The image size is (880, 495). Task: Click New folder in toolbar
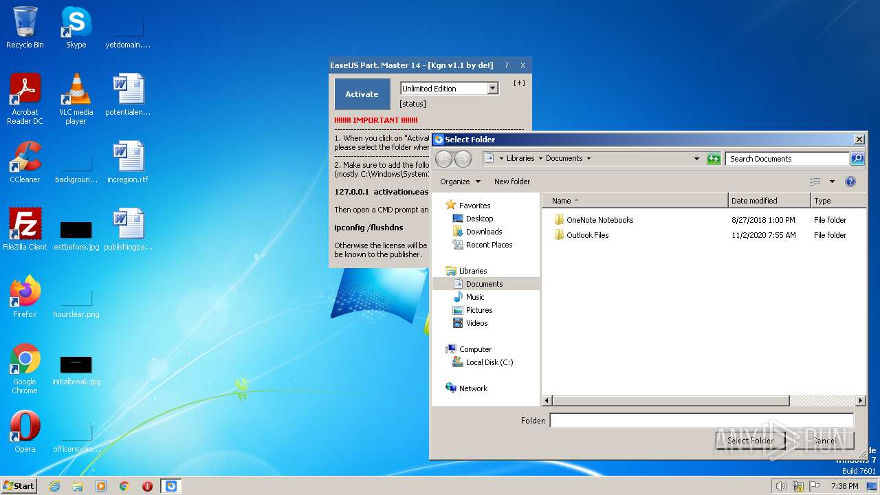coord(512,181)
